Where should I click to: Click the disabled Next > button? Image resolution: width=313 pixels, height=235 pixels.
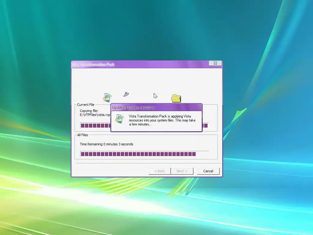tap(182, 171)
